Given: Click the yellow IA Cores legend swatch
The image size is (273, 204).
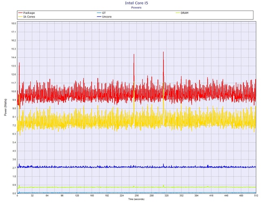Looking at the screenshot, I should coord(20,17).
